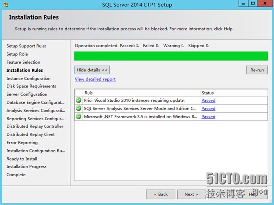The width and height of the screenshot is (274, 205).
Task: Select the Installation Configuration Rules step
Action: [x=36, y=151]
